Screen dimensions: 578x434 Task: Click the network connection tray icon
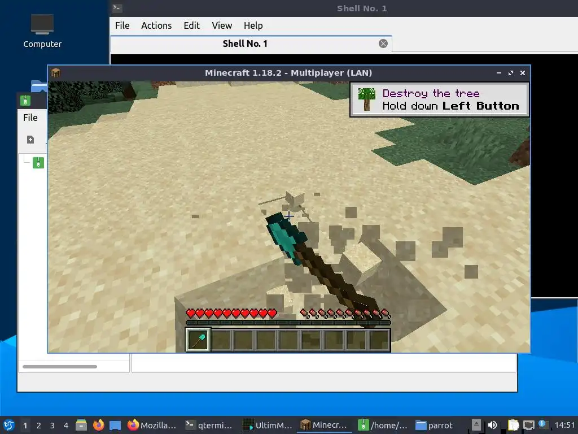[x=528, y=425]
